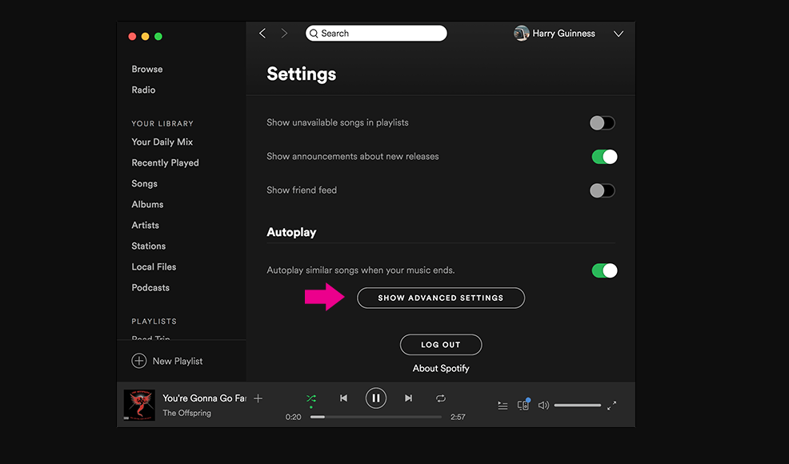Go to Albums library
Viewport: 789px width, 464px height.
click(147, 204)
